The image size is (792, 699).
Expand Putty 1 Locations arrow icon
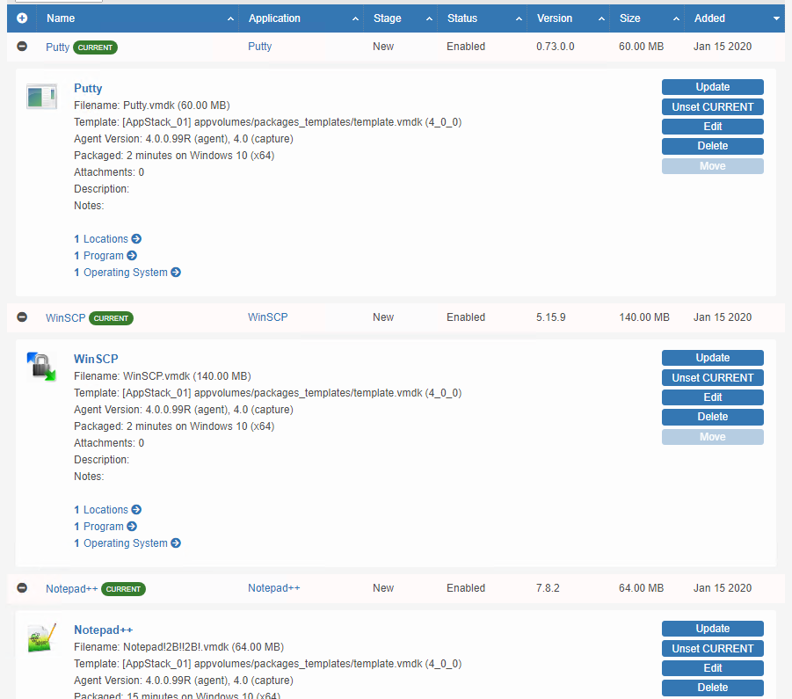pos(136,238)
